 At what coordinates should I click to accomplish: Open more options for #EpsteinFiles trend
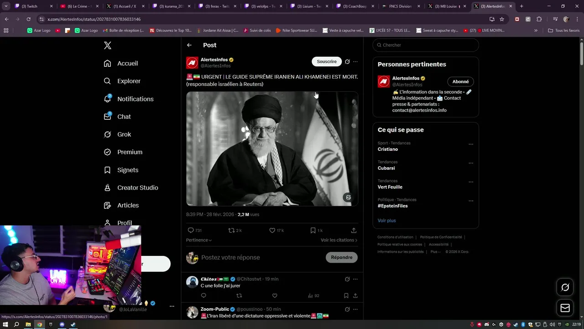tap(471, 201)
